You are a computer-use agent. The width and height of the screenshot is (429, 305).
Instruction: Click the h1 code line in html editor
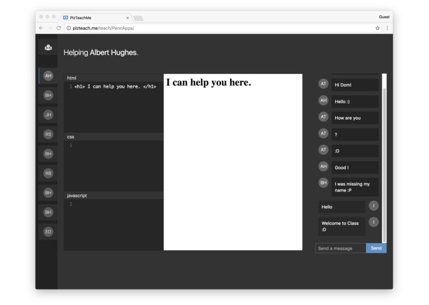(x=115, y=86)
